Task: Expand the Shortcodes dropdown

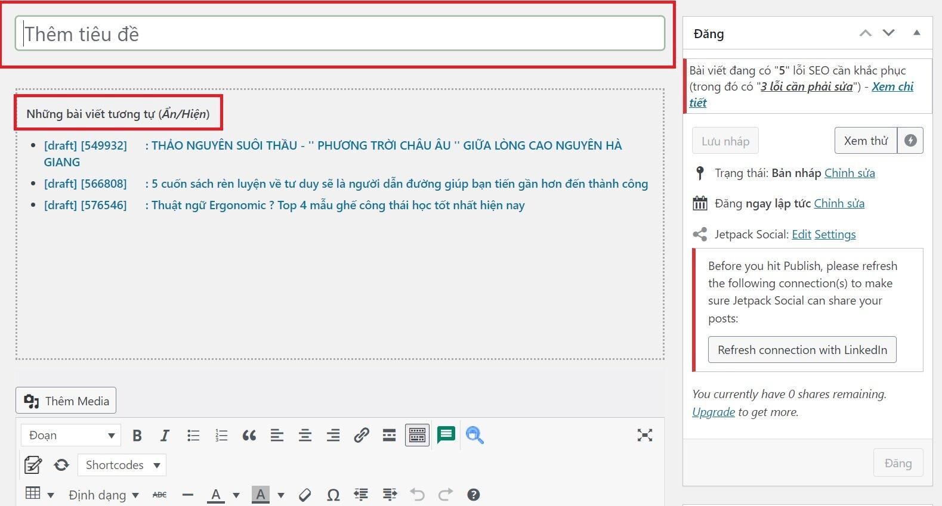Action: 122,465
